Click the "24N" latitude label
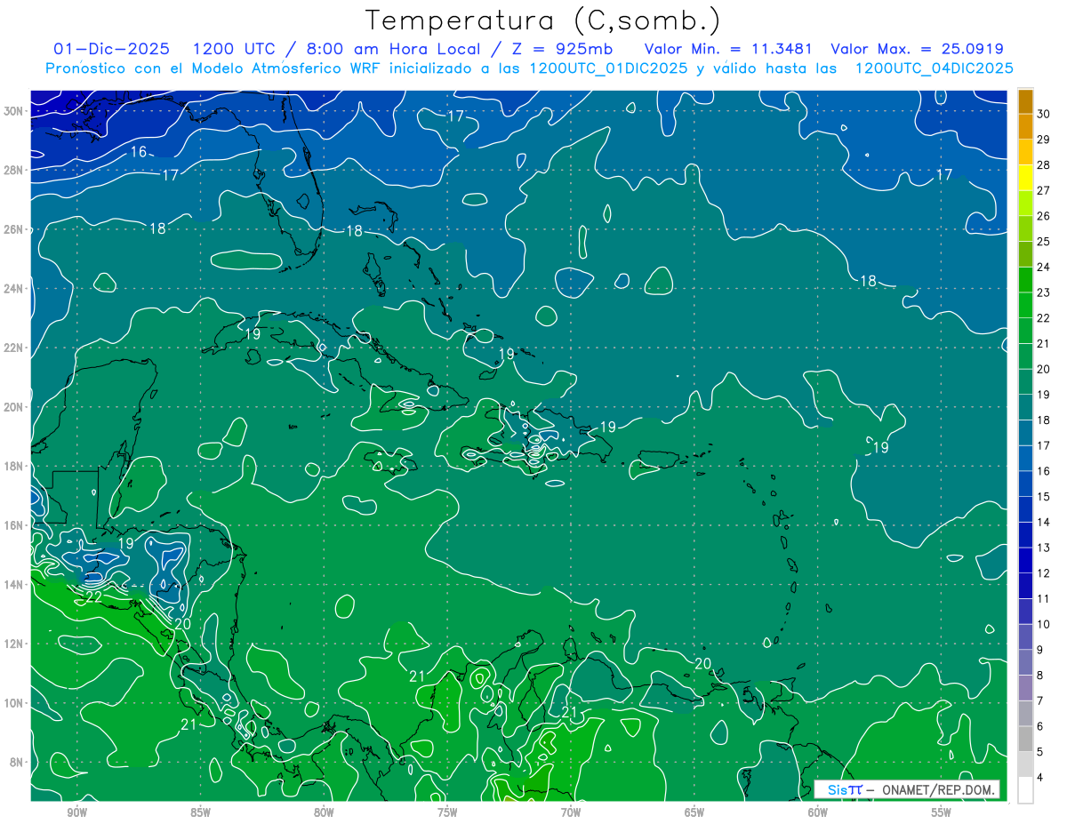The width and height of the screenshot is (1067, 824). click(x=13, y=289)
